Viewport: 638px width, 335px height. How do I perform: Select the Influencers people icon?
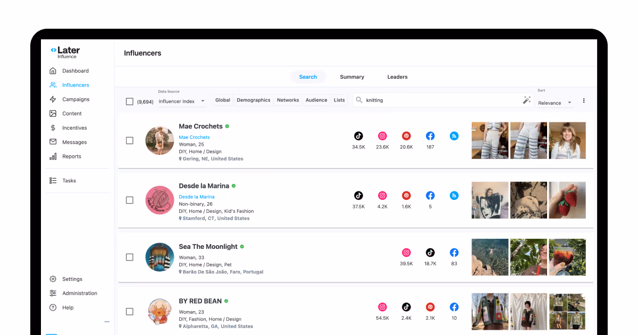pos(53,85)
